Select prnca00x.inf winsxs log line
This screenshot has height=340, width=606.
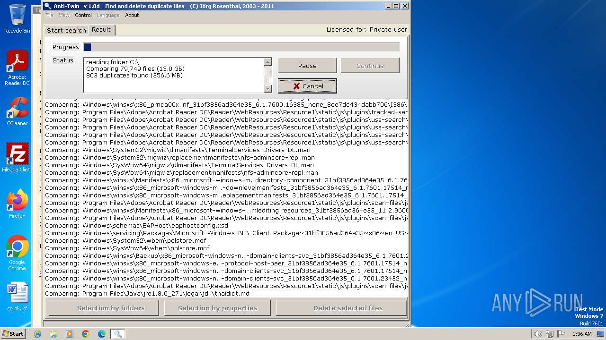point(226,105)
